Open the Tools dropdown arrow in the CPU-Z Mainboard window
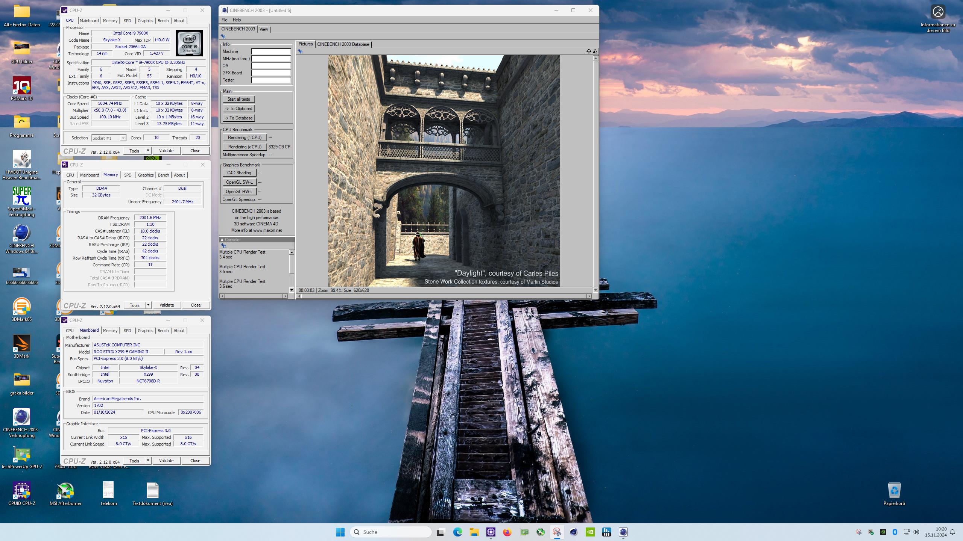Viewport: 963px width, 541px height. 148,461
